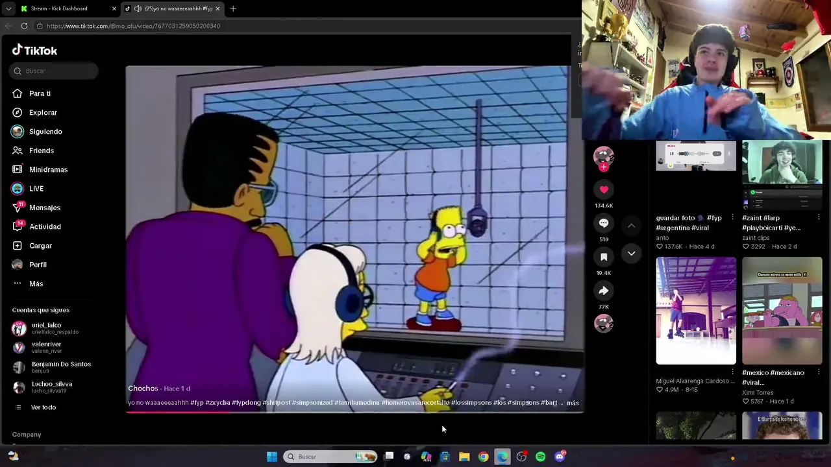Open options for the '#zaint #larp' video
Image resolution: width=831 pixels, height=467 pixels.
819,217
